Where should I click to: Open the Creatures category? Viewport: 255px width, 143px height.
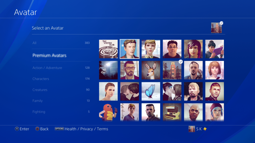click(x=61, y=90)
